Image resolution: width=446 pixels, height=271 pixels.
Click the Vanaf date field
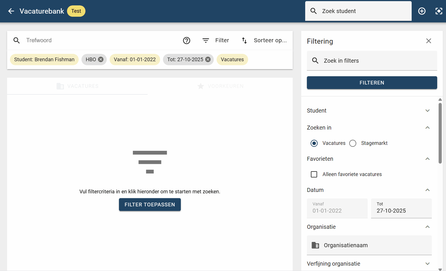point(337,208)
